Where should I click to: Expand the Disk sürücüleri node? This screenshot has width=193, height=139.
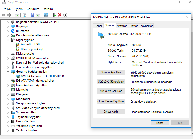(x=8, y=54)
